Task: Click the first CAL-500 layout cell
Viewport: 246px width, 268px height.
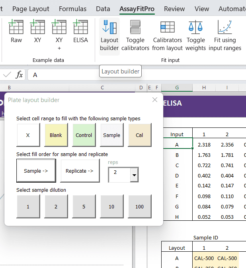Action: pyautogui.click(x=204, y=258)
